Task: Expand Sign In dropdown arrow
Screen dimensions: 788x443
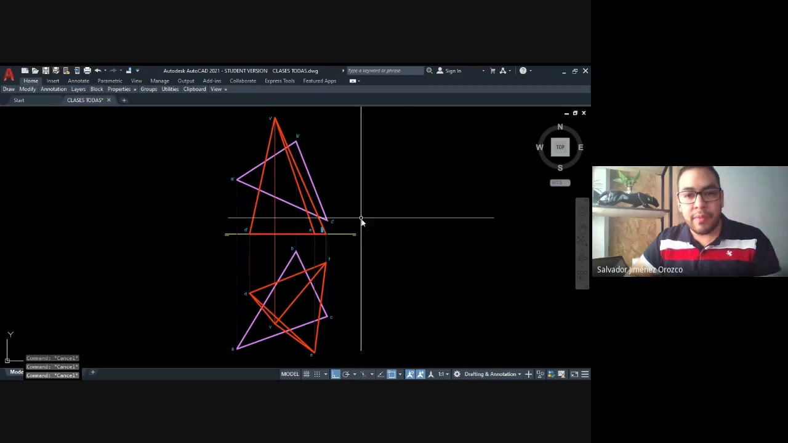Action: [x=483, y=71]
